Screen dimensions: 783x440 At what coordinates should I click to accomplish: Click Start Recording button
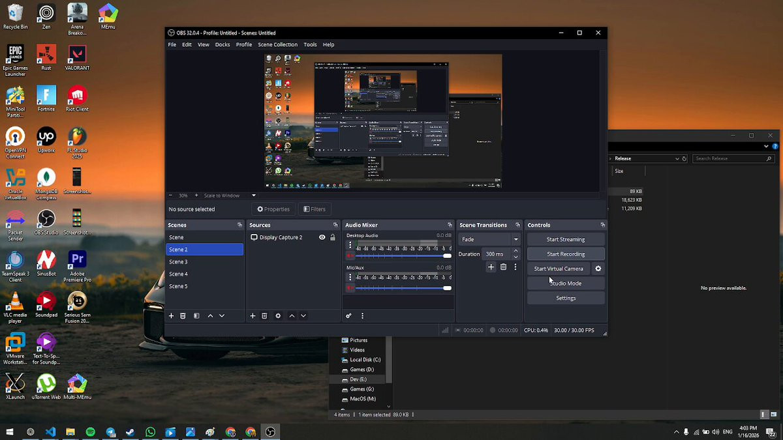tap(566, 254)
